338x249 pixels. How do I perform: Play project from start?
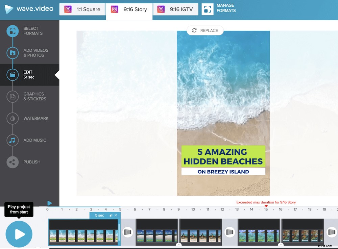point(19,234)
